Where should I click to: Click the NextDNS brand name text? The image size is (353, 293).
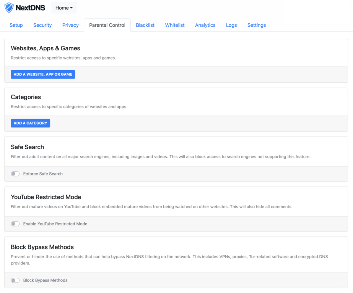point(30,8)
